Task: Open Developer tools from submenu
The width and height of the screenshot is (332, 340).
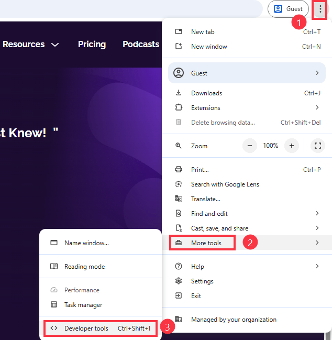Action: [x=101, y=328]
